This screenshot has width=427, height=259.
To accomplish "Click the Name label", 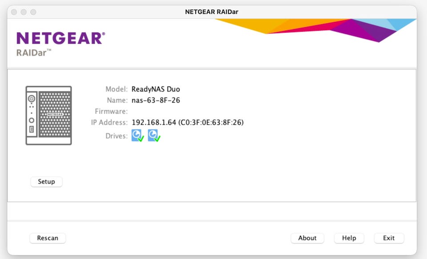I will point(117,100).
